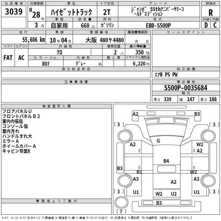Viewport: 221px width, 221px height.
Task: Click the W2 mark beside U2 on tailgate
Action: (x=159, y=194)
